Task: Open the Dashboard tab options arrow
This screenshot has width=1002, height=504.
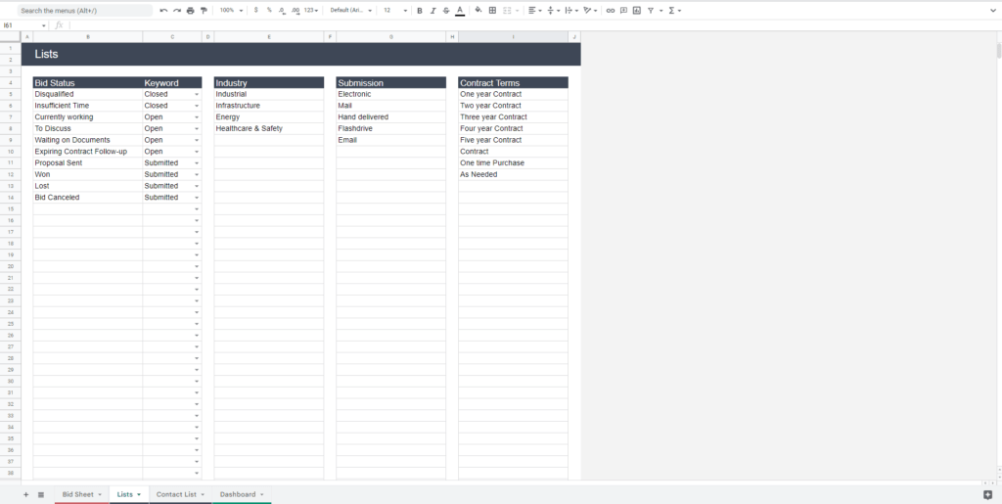Action: (x=262, y=494)
